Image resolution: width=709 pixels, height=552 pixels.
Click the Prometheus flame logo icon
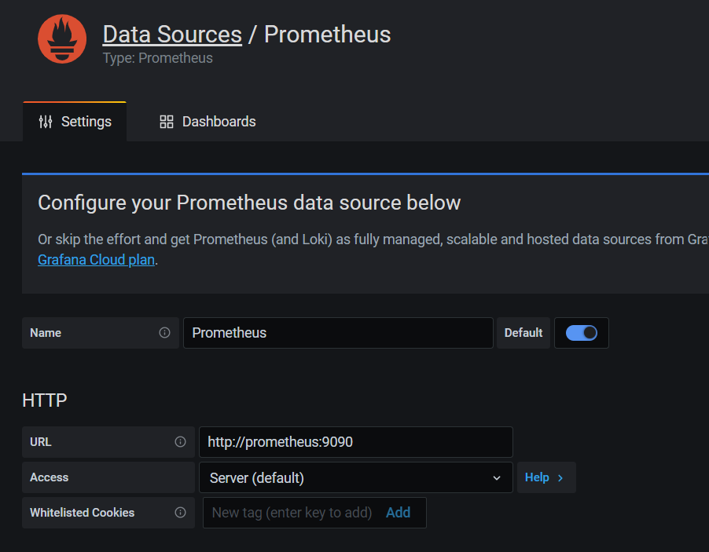click(x=62, y=39)
